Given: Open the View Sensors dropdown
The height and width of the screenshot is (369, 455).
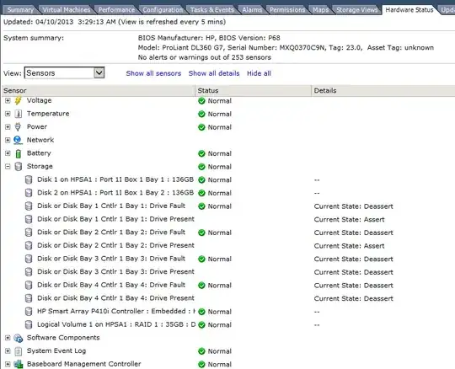Looking at the screenshot, I should coord(99,72).
